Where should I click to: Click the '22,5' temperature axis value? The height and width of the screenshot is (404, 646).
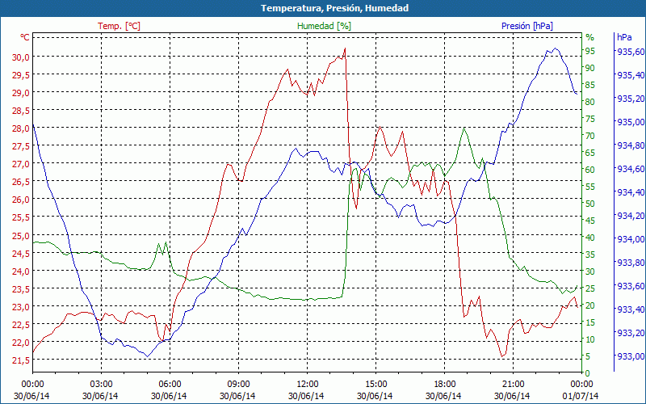point(20,325)
